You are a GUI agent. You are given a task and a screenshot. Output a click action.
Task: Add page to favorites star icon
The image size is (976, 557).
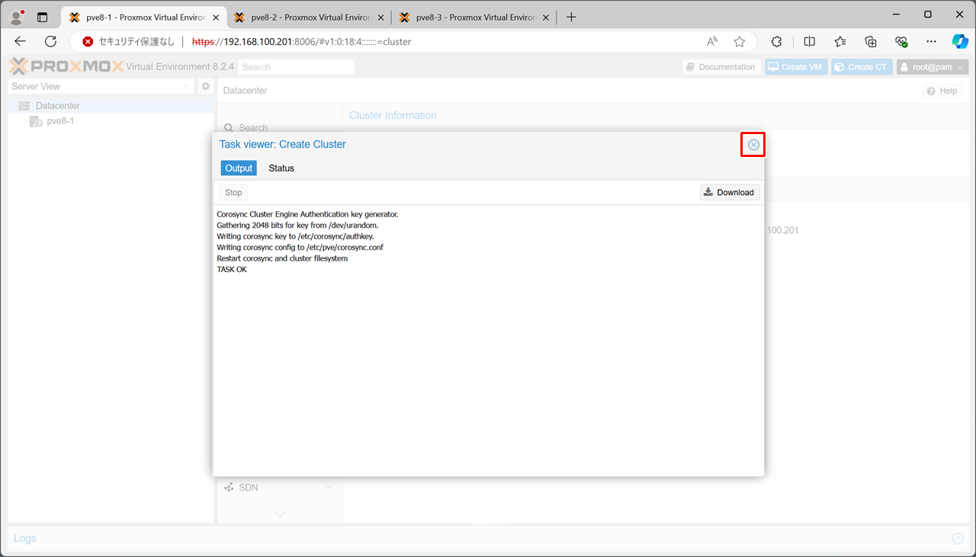coord(739,42)
